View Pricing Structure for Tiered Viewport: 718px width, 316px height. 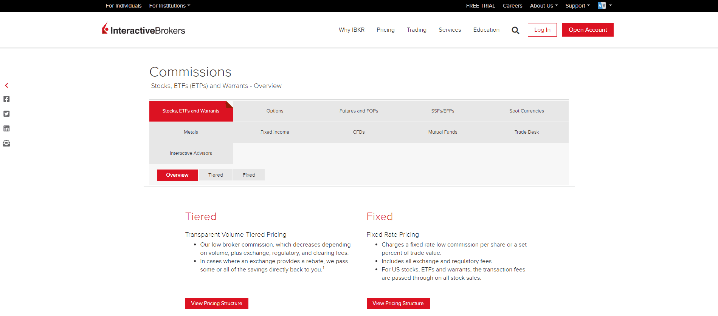point(217,304)
